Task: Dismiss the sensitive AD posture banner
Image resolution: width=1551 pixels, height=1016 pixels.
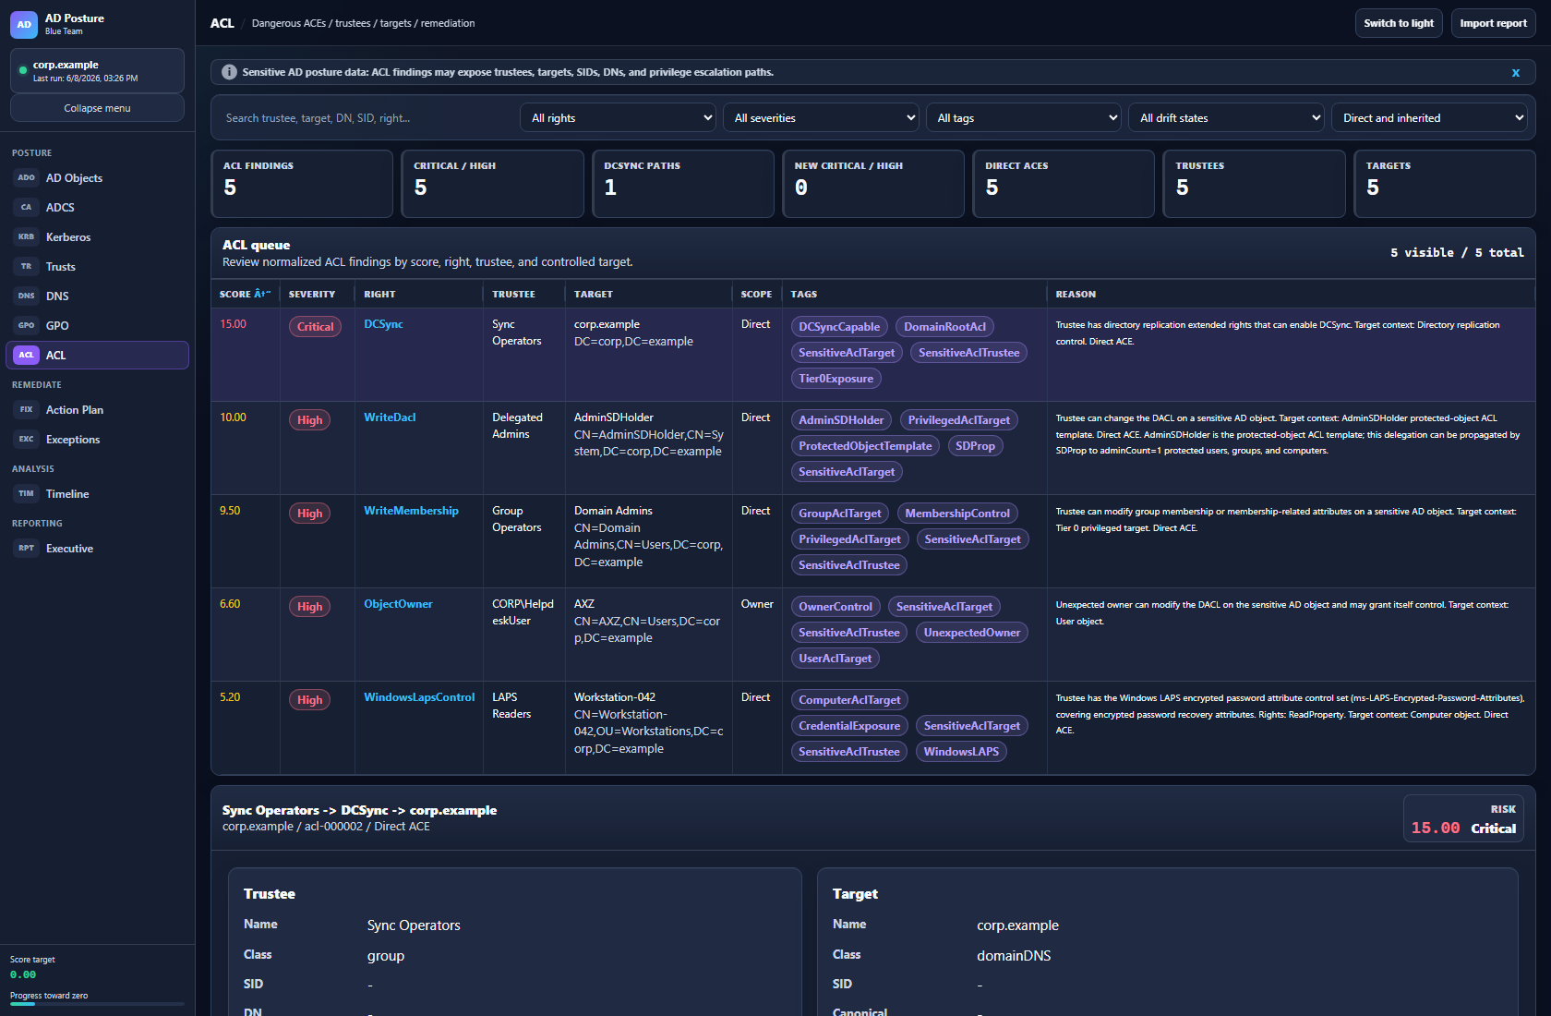Action: 1515,72
